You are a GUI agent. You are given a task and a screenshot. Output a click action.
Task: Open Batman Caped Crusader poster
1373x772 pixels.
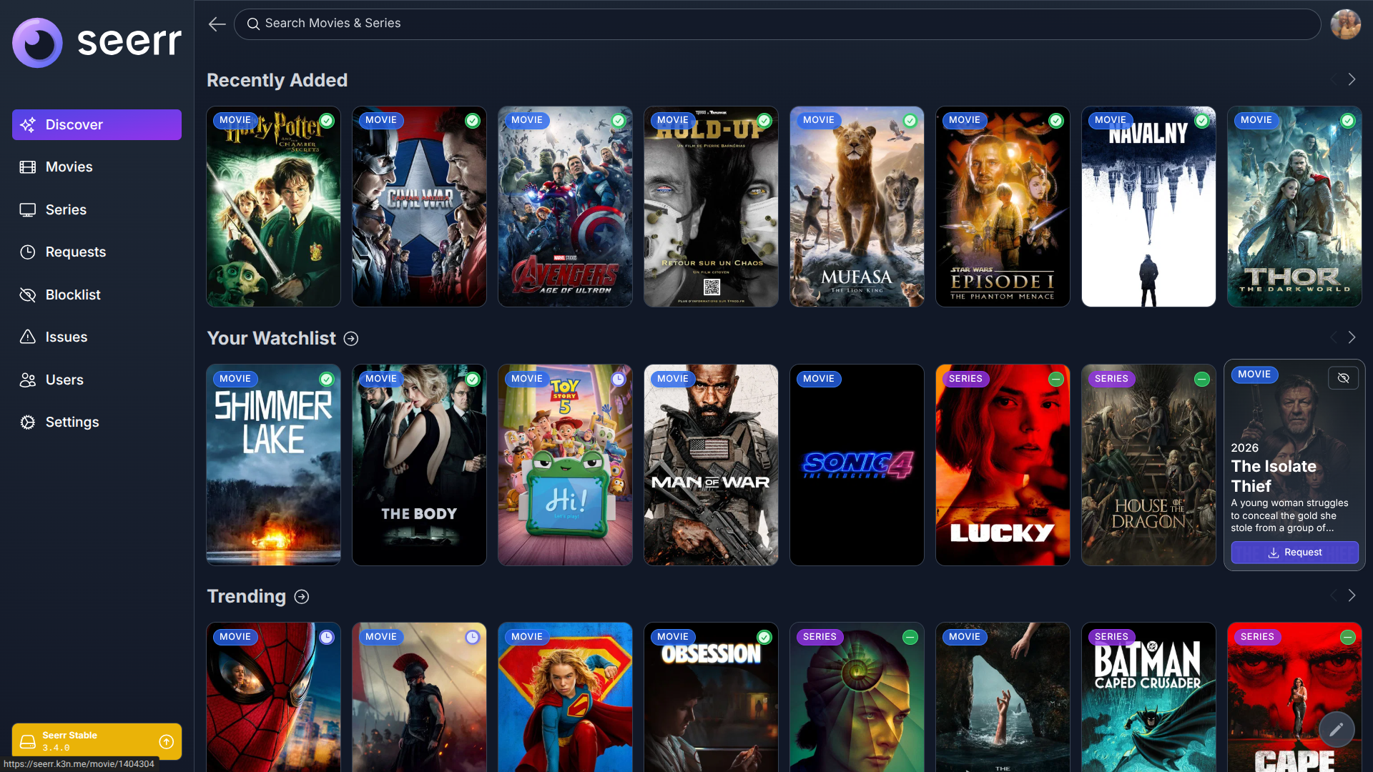point(1148,697)
